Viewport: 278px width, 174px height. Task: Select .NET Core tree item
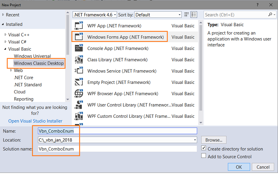tap(23, 78)
